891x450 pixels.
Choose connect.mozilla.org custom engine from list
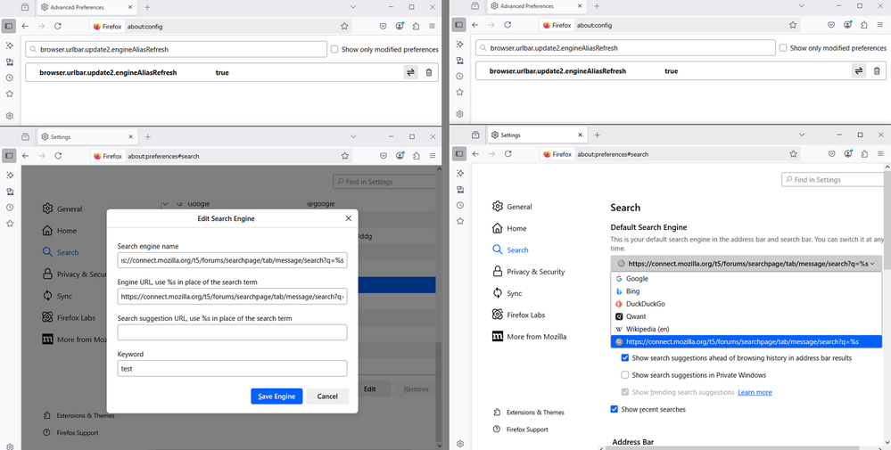coord(747,341)
